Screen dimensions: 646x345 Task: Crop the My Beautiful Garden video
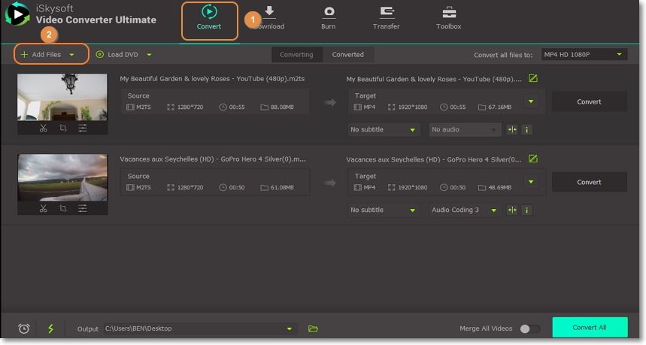(62, 128)
